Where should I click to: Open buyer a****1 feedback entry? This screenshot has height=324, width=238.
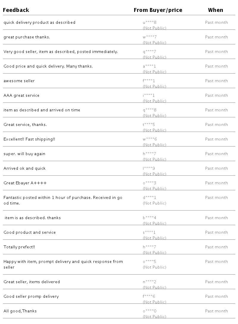click(x=149, y=66)
